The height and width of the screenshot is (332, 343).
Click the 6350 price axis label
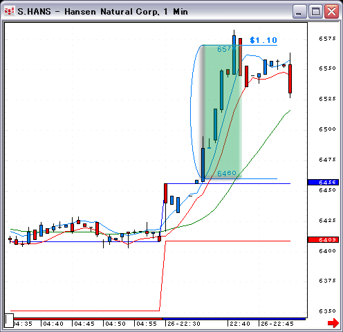[x=327, y=311]
